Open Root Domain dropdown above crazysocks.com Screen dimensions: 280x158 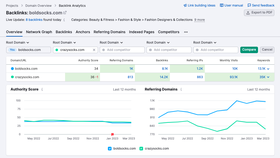[x=64, y=42]
